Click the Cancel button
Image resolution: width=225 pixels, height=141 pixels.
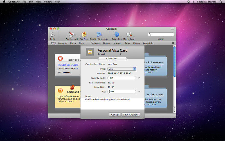click(x=115, y=114)
